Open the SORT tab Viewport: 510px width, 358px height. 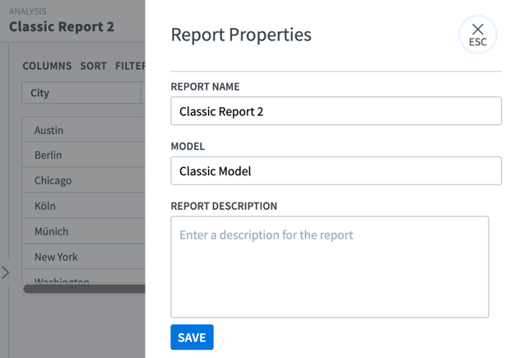pyautogui.click(x=93, y=66)
